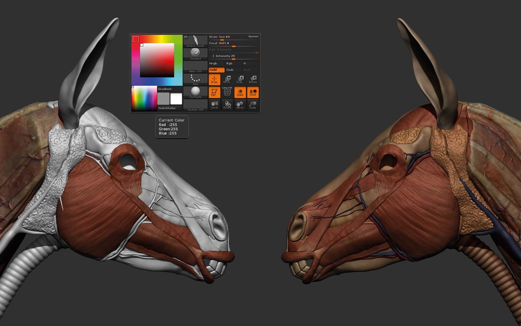Enable Zsub sculpting mode

(230, 70)
